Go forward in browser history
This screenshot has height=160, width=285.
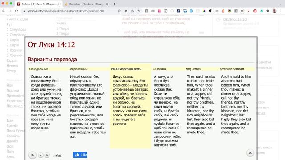point(10,11)
